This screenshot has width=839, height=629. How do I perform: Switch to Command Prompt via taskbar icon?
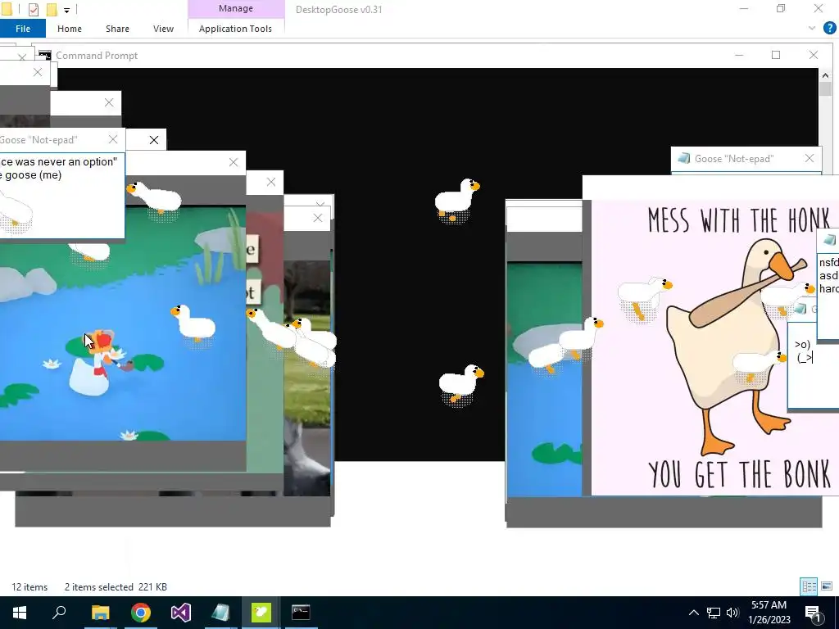coord(301,613)
